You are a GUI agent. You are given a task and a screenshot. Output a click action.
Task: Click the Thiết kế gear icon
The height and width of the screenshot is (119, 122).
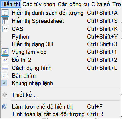pos(4,95)
